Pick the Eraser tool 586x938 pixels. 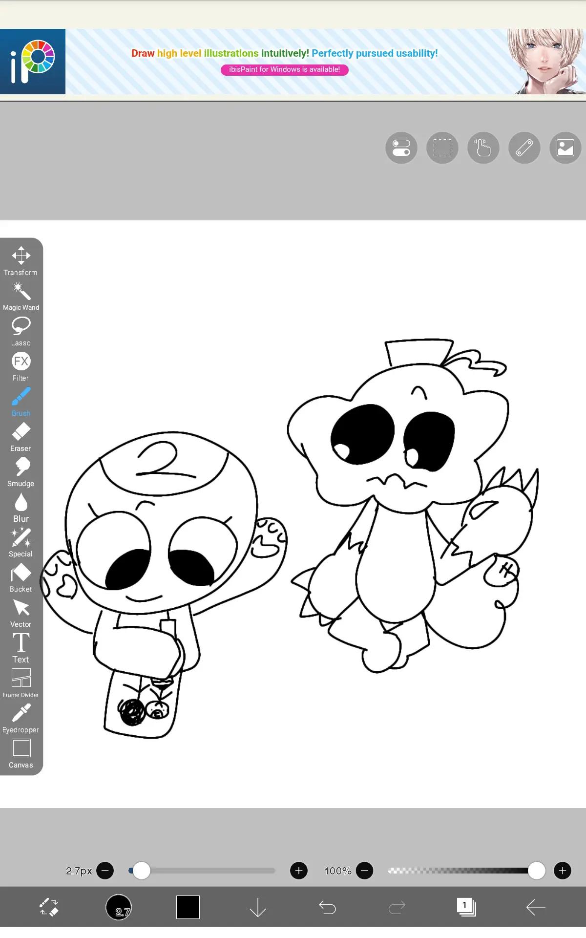point(21,437)
